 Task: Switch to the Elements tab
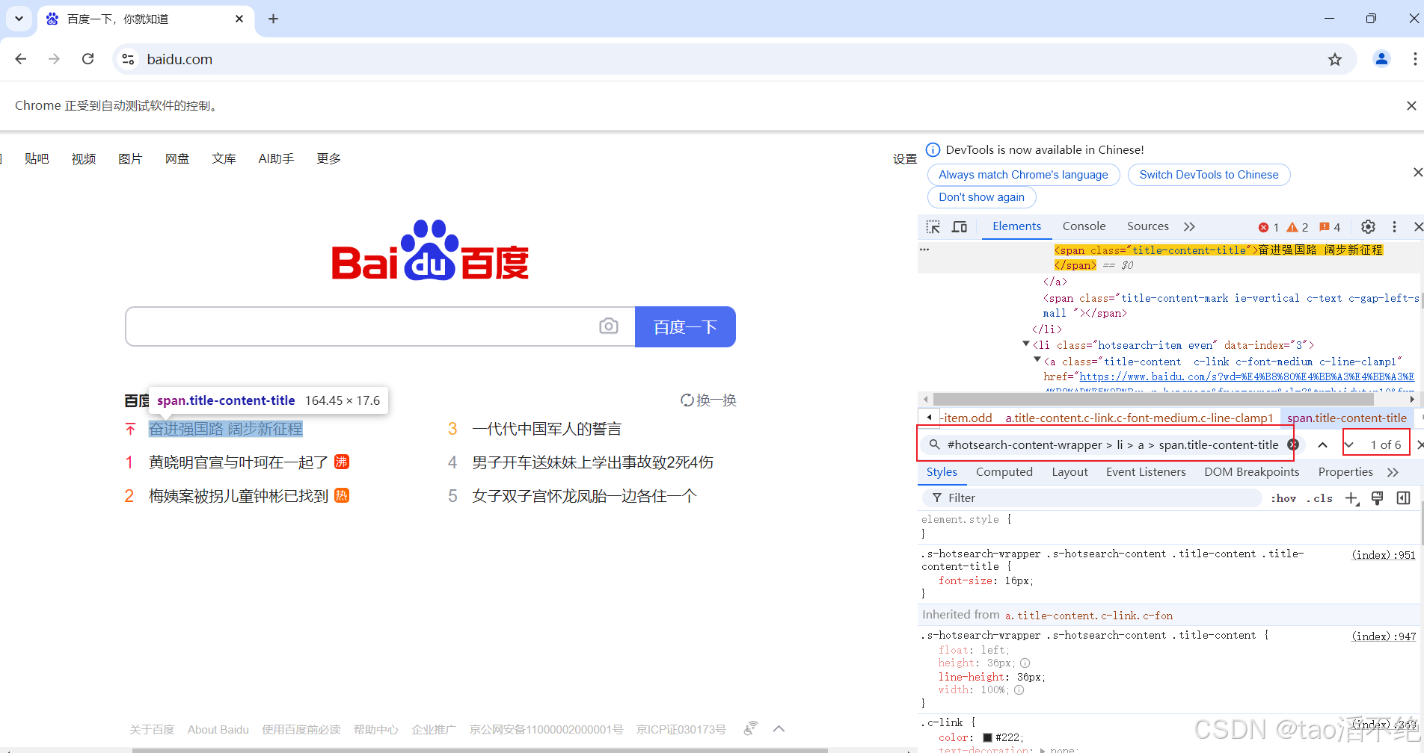1016,226
